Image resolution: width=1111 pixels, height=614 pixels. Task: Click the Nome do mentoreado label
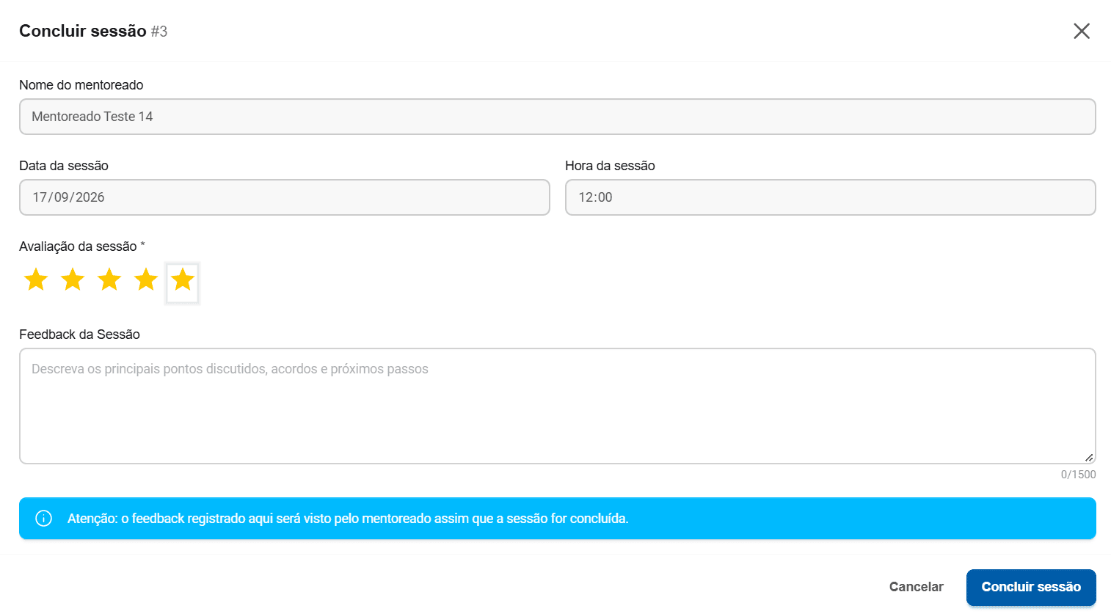tap(81, 85)
